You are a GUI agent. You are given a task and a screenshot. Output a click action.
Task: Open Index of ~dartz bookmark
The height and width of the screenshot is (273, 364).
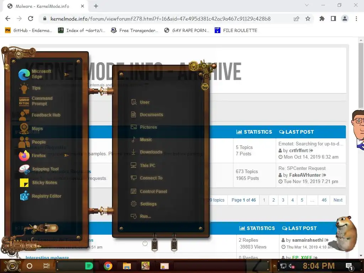point(81,31)
